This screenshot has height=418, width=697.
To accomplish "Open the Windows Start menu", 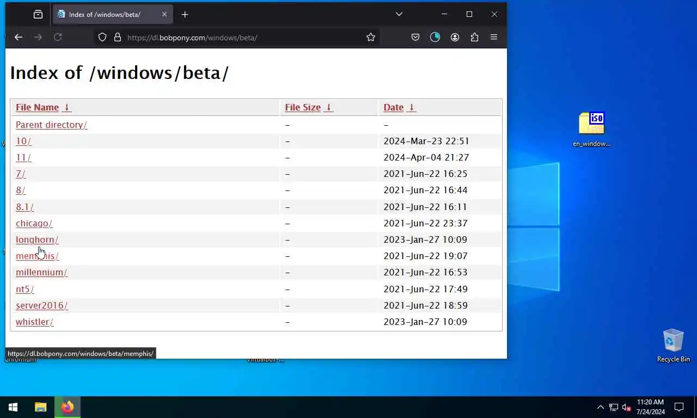I will coord(13,407).
